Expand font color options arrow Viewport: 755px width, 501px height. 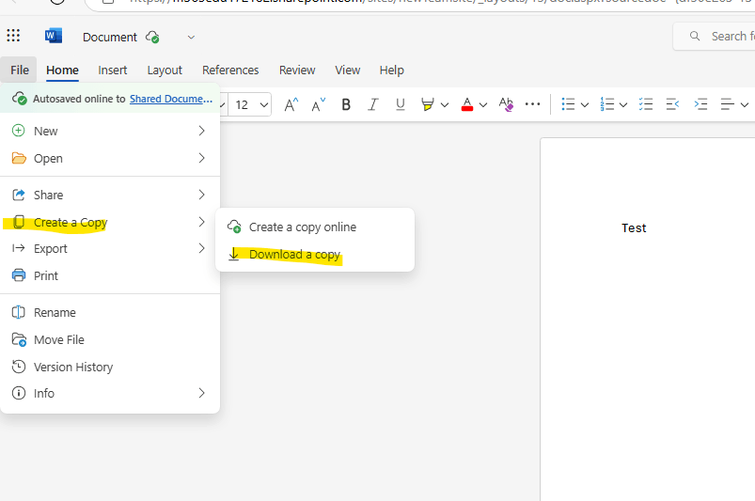[x=483, y=104]
